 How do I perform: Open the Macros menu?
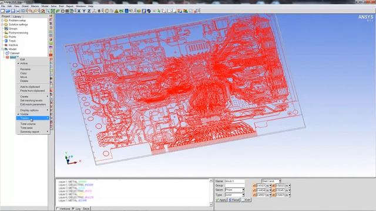35,6
